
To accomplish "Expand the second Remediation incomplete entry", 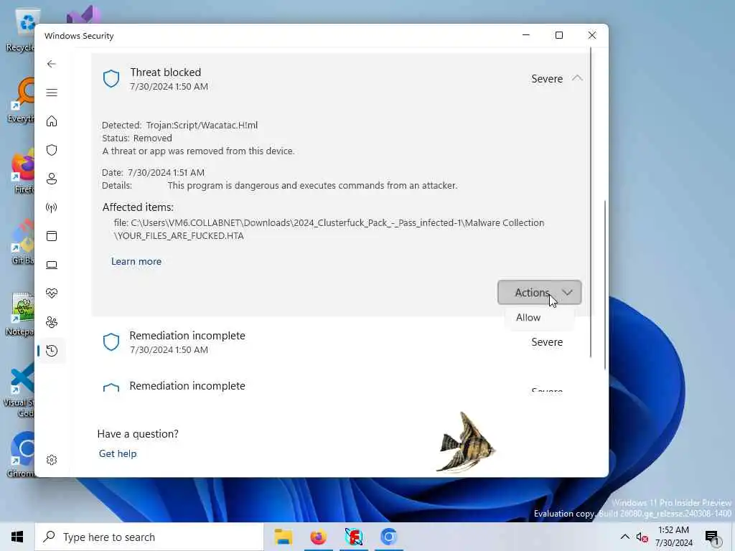I will point(341,386).
